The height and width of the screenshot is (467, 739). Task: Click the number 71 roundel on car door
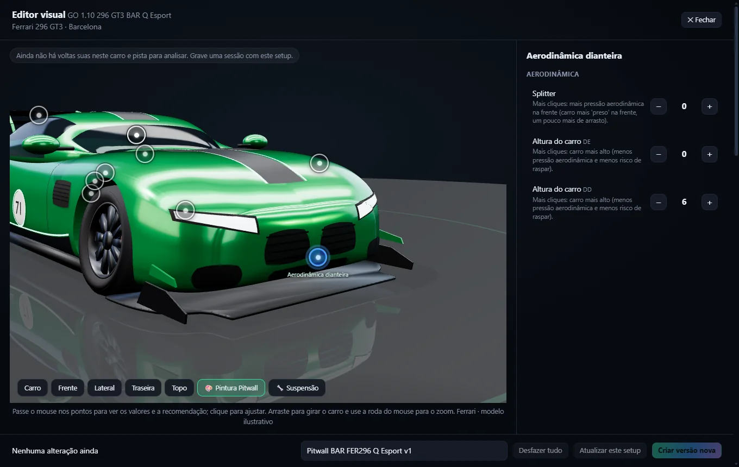18,207
